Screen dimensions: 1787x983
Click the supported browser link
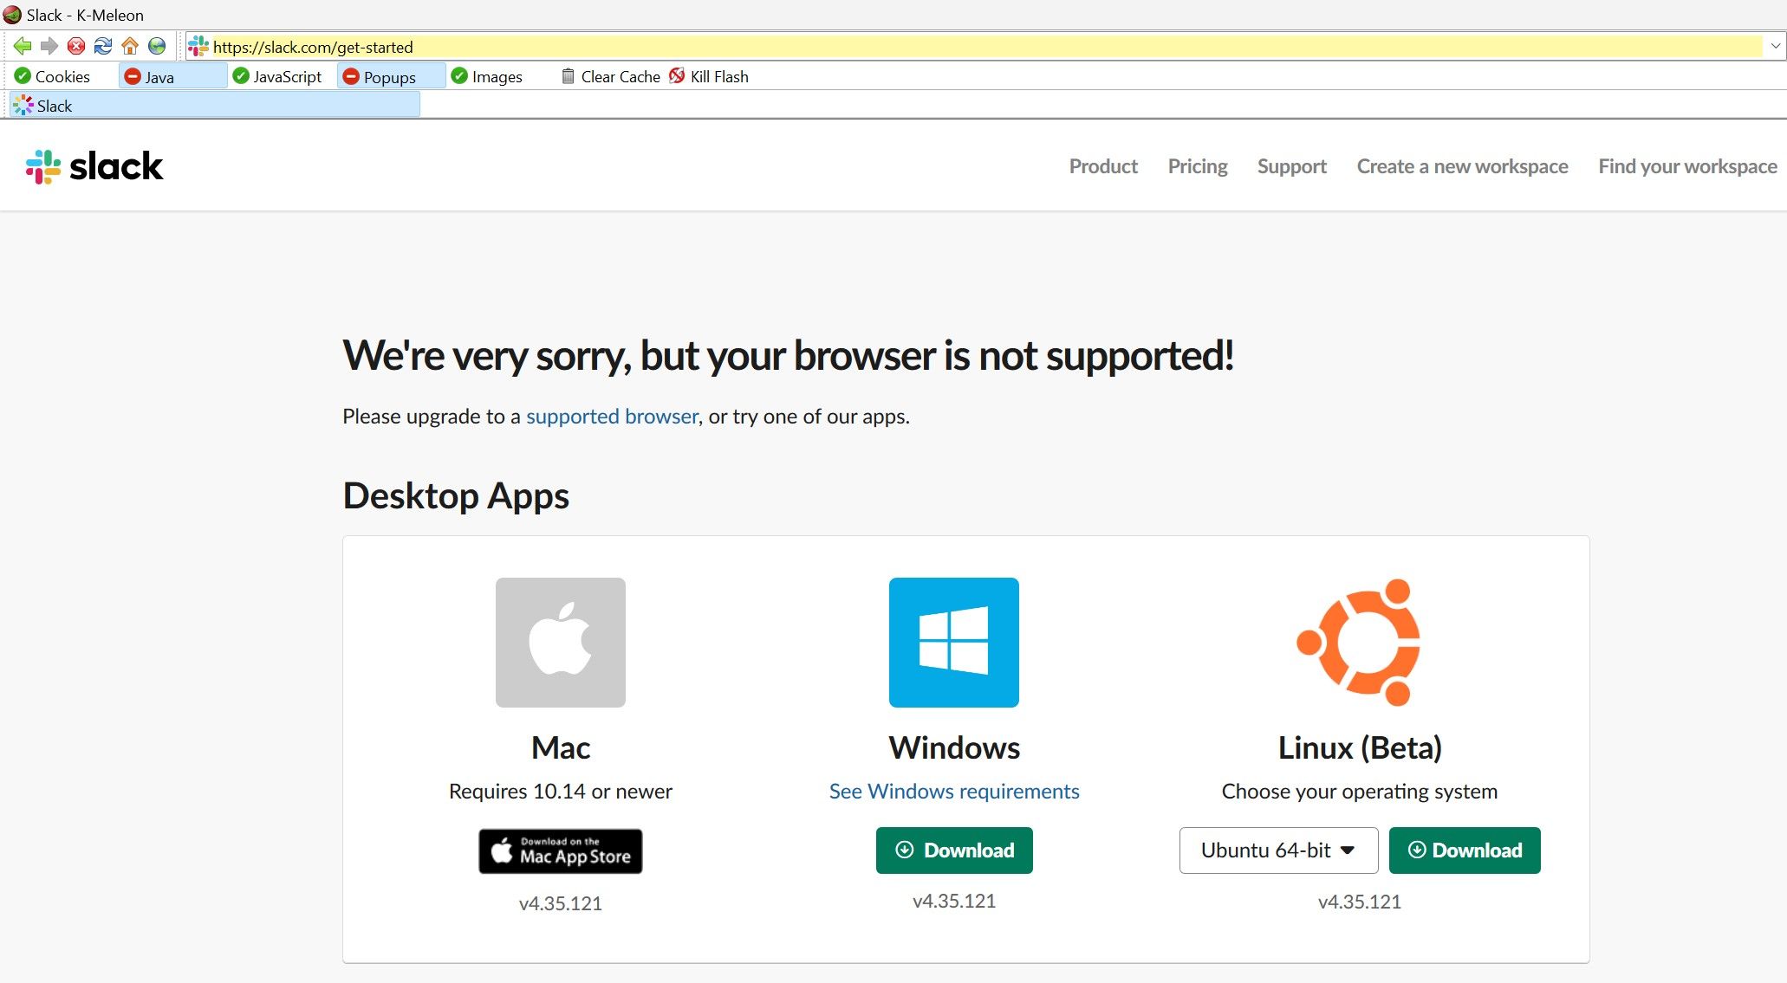tap(612, 417)
